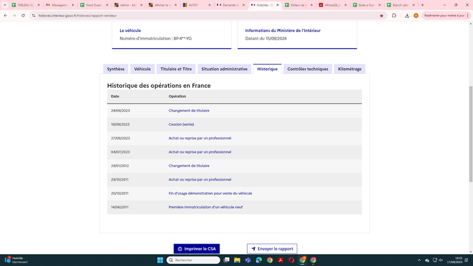
Task: Bookmark this page with the star icon
Action: pos(381,16)
